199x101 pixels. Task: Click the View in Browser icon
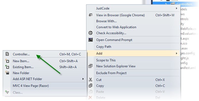[91, 15]
